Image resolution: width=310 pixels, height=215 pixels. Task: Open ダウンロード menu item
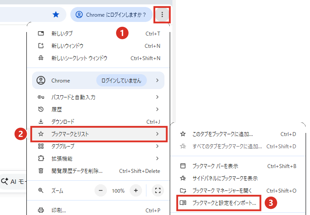click(x=98, y=122)
